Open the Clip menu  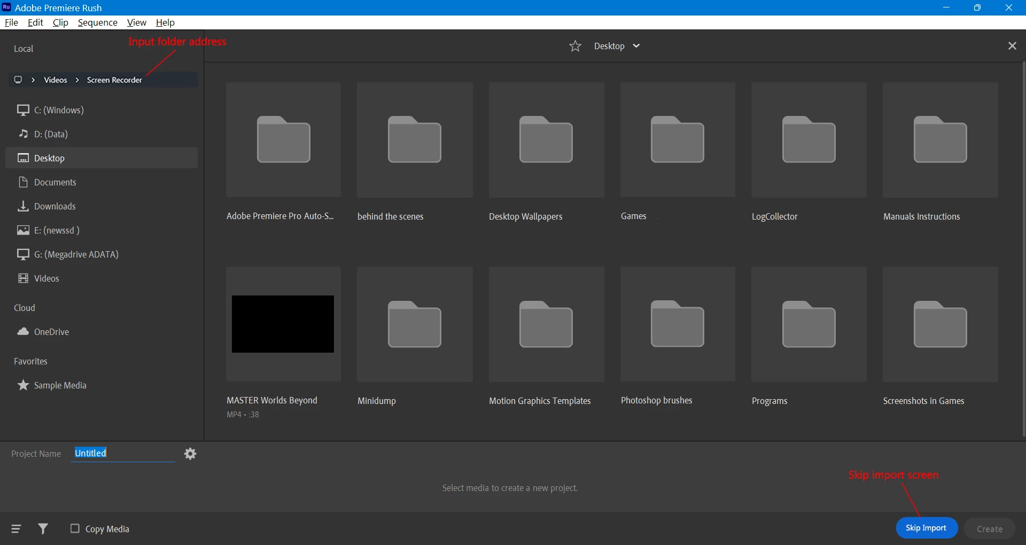(60, 22)
